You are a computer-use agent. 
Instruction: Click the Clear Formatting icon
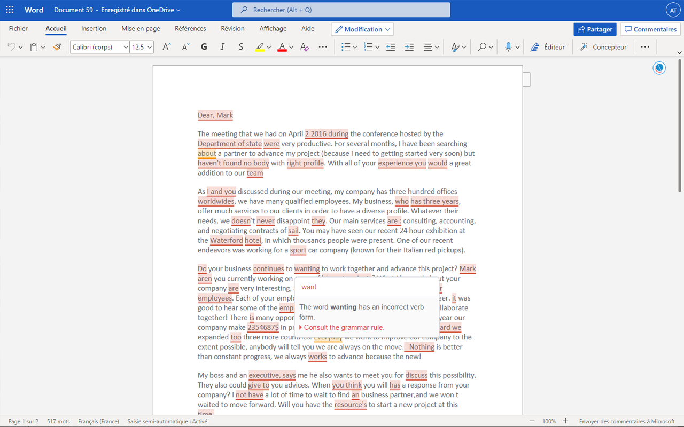point(304,47)
